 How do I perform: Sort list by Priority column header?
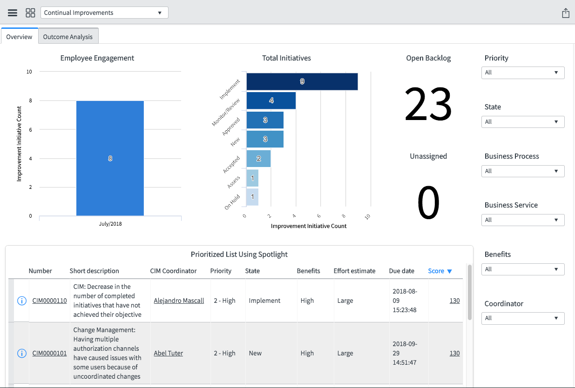(221, 271)
